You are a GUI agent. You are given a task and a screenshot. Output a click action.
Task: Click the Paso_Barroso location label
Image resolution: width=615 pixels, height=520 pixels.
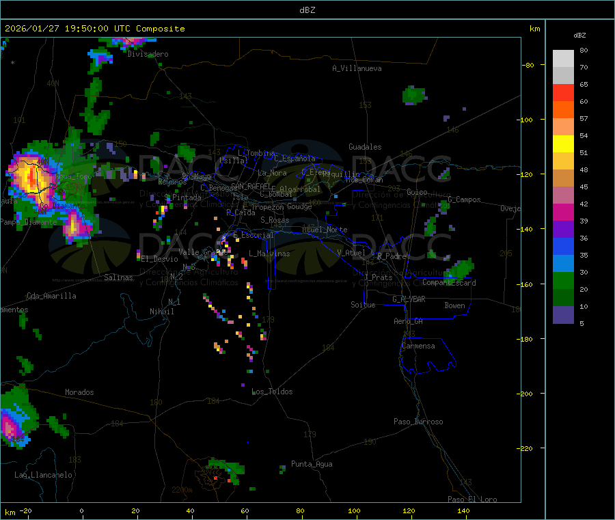click(418, 422)
